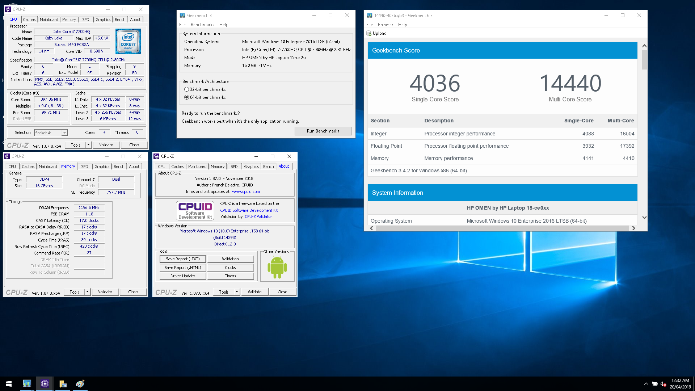695x391 pixels.
Task: Click Validate in the top CPU-Z window
Action: 106,145
